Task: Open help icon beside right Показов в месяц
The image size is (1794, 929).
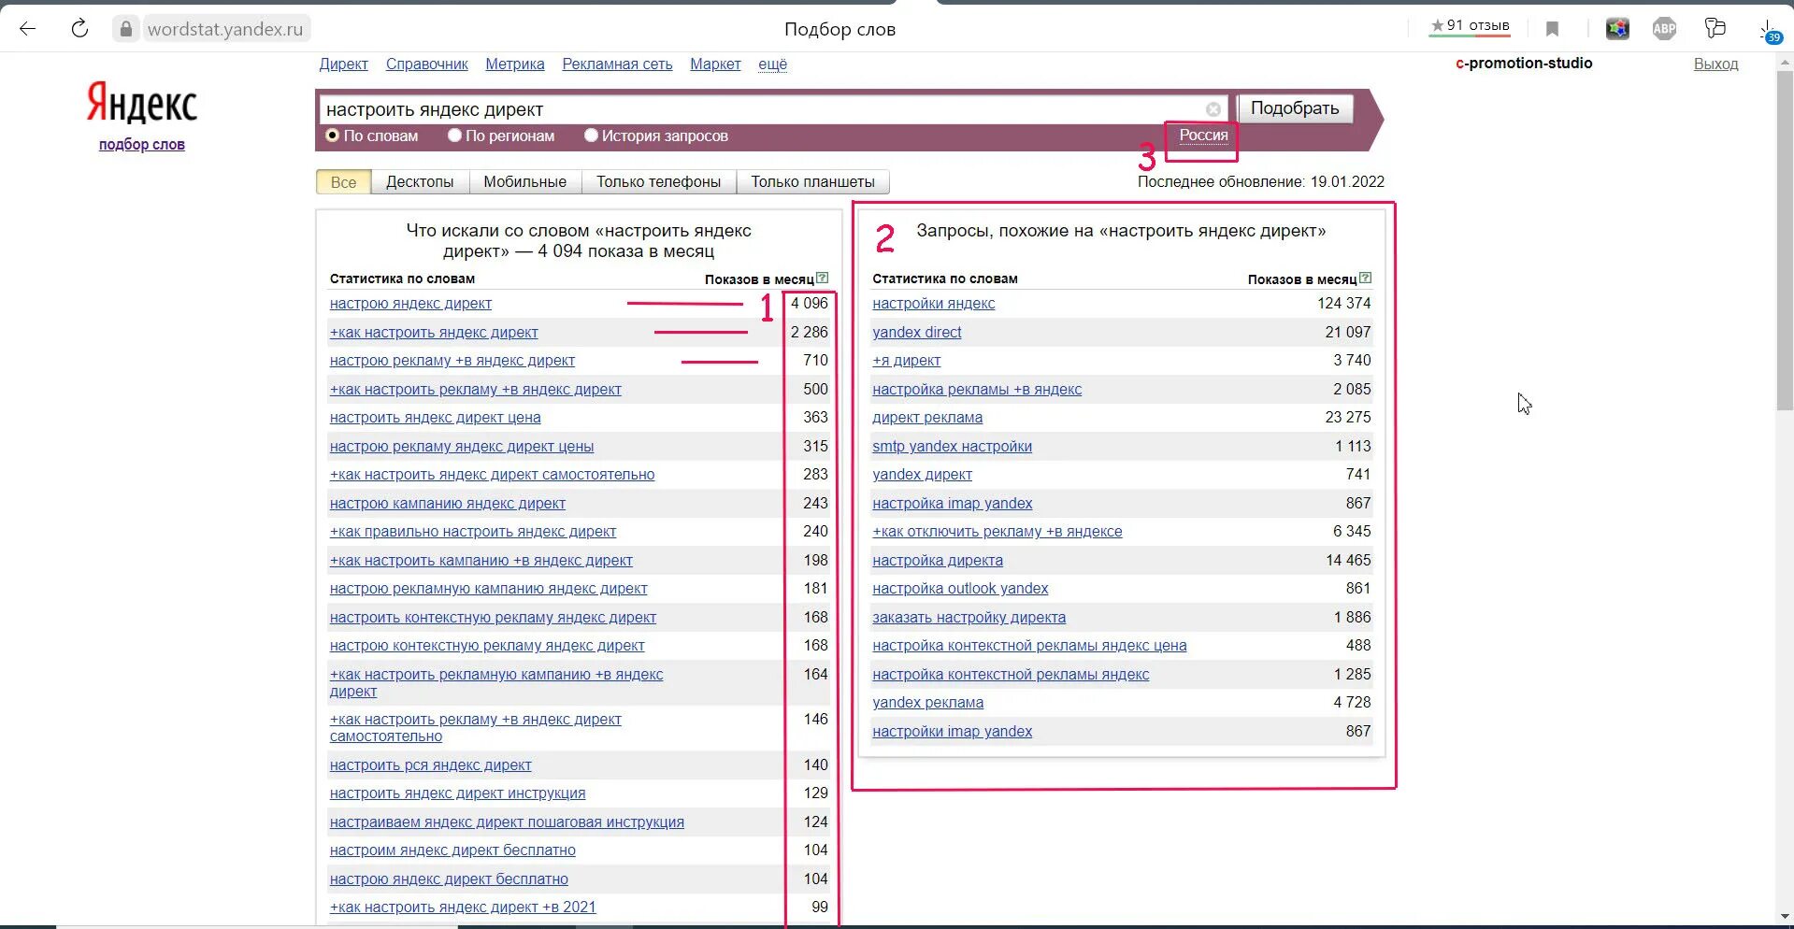Action: (x=1365, y=278)
